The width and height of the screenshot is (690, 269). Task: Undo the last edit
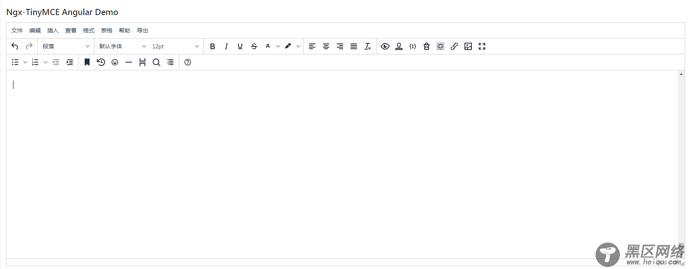click(x=15, y=46)
